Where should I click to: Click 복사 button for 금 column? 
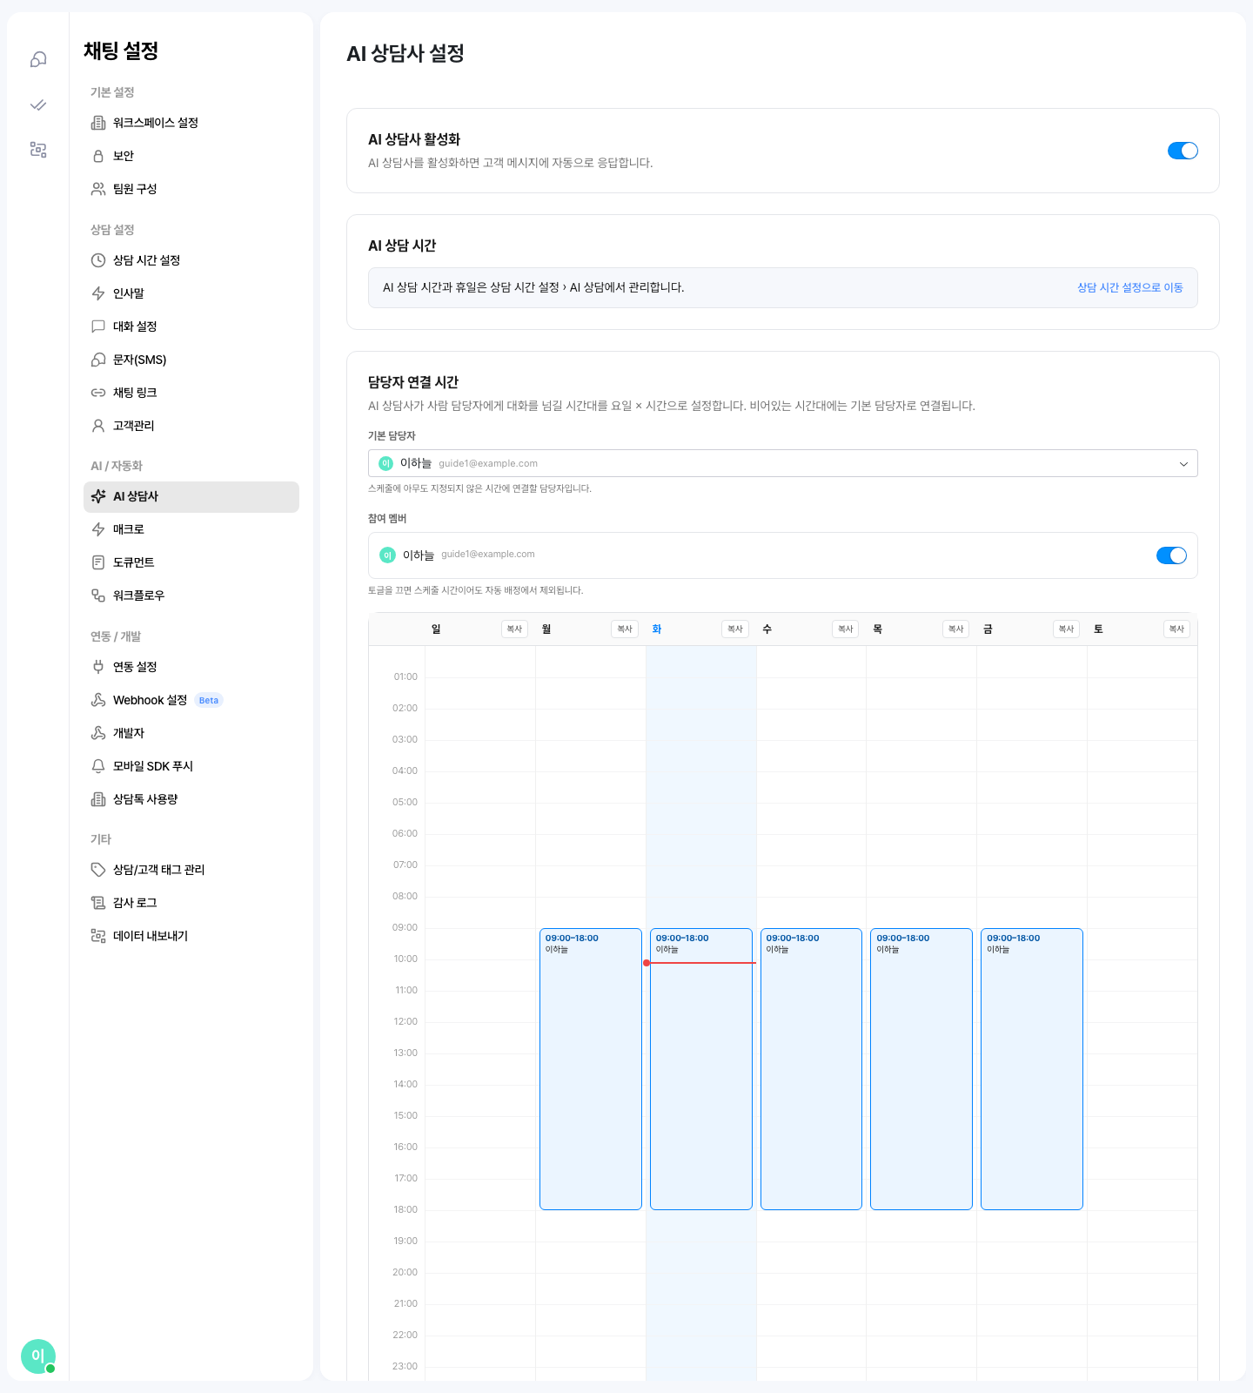[x=1067, y=629]
